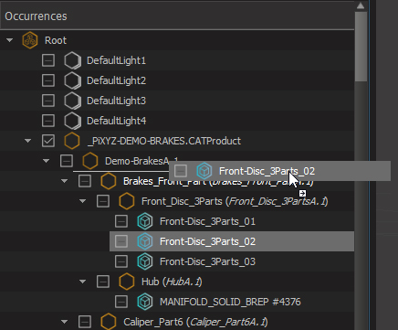Click the Caliper_Part6 assembly icon
The width and height of the screenshot is (398, 330).
pyautogui.click(x=109, y=322)
